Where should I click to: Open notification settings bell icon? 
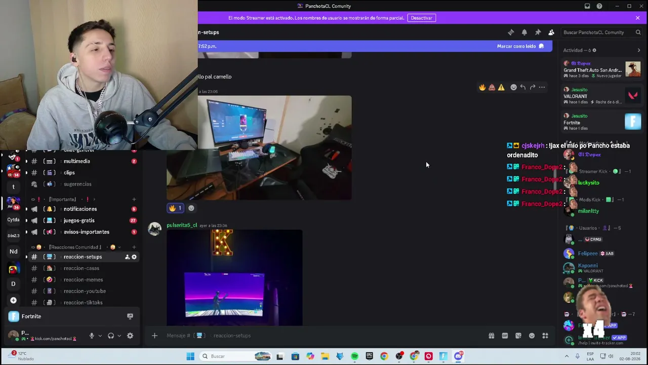point(524,32)
